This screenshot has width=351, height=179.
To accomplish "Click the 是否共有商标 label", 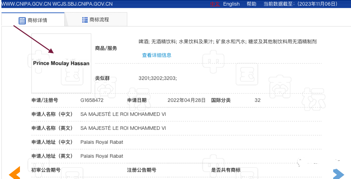I will [226, 170].
